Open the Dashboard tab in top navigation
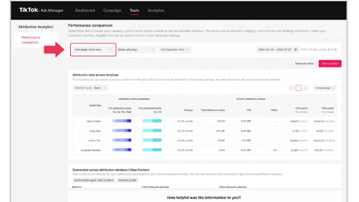The image size is (359, 202). click(85, 10)
